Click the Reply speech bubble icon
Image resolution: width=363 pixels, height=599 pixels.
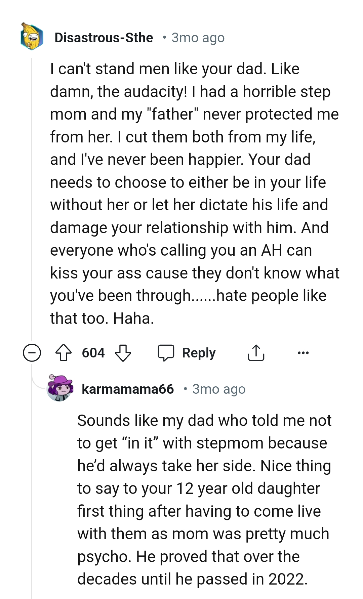tap(168, 352)
